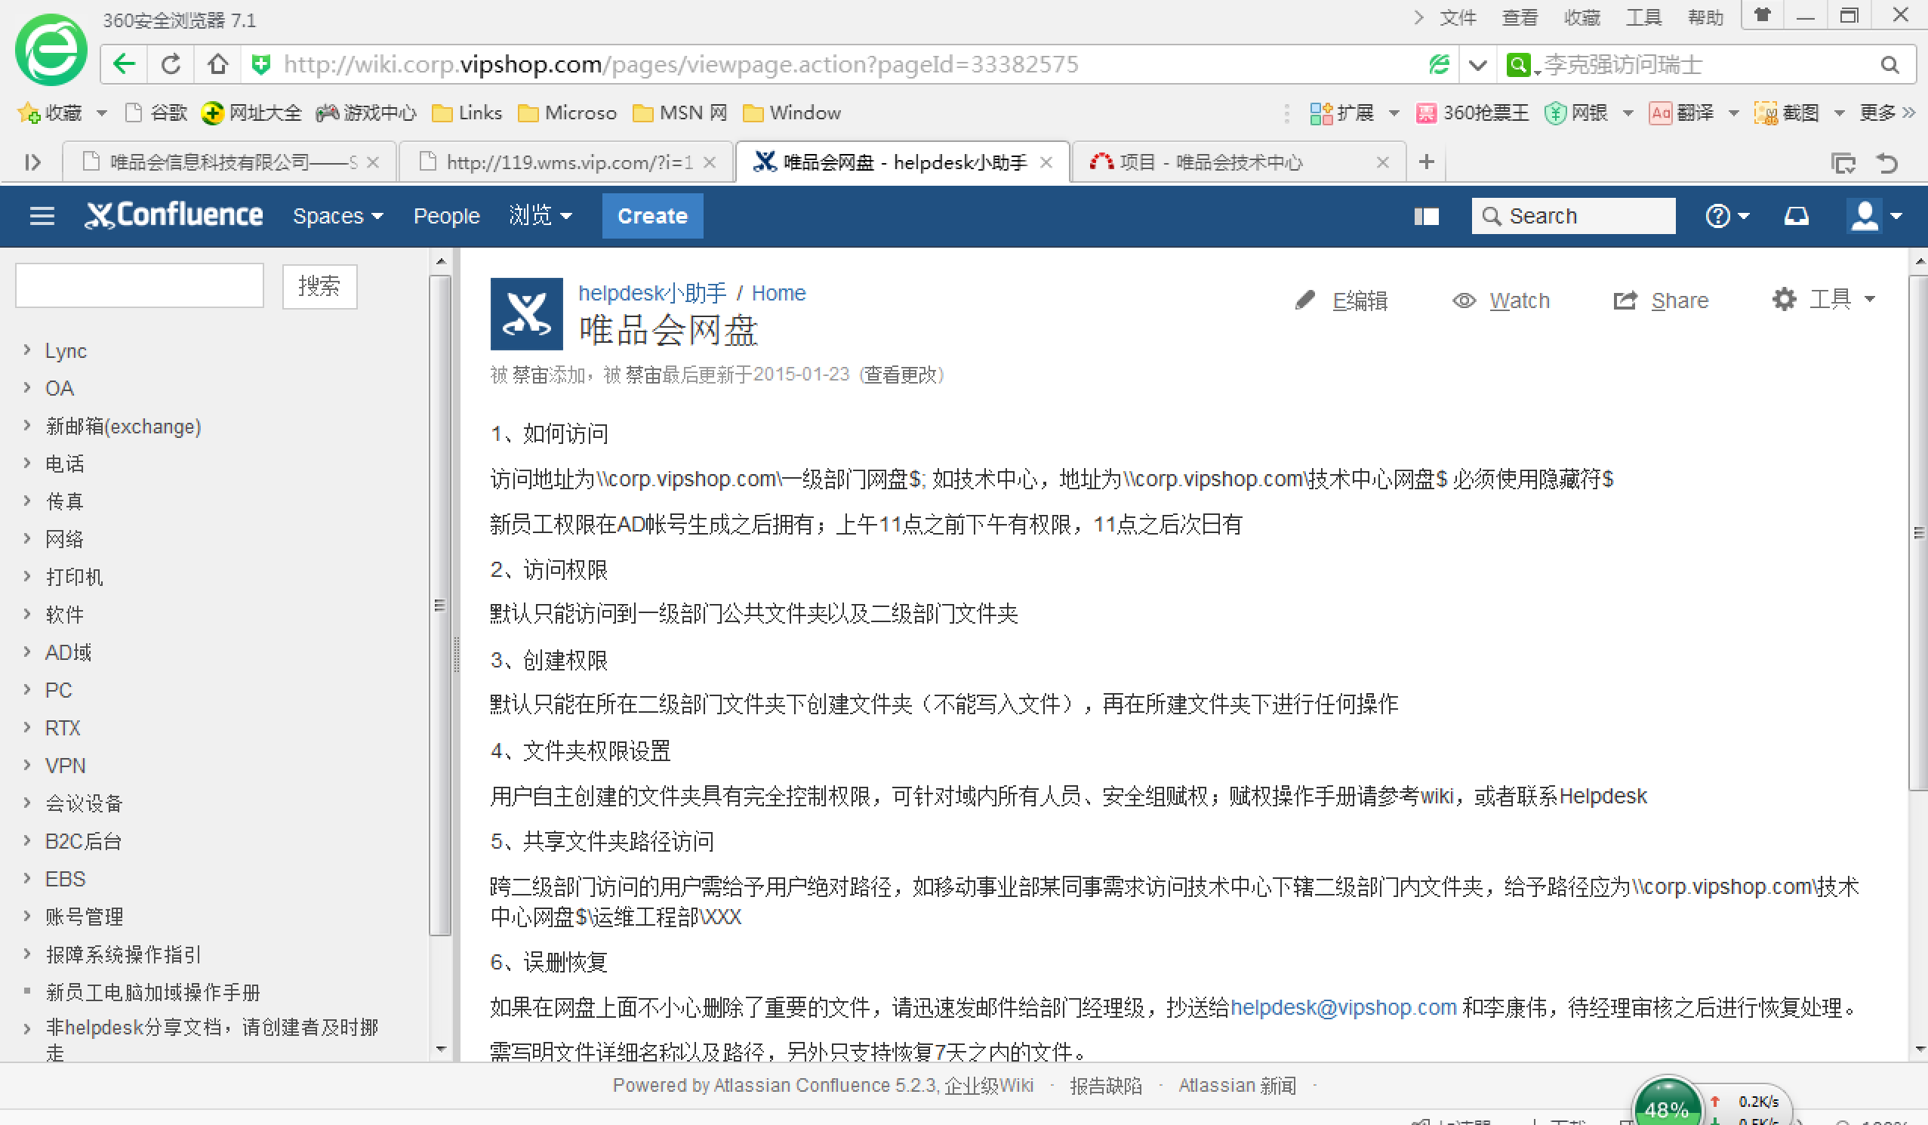Click the 报告缺陷 footer link
1928x1125 pixels.
(x=1105, y=1085)
